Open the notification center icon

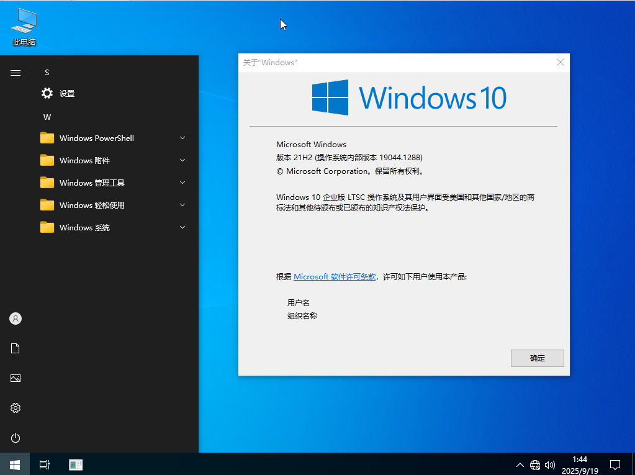[x=615, y=464]
